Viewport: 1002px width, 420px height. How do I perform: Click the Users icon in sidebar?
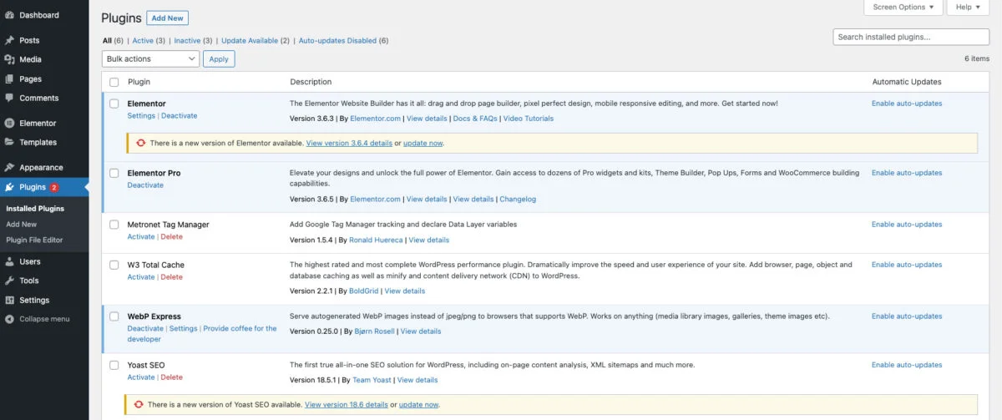(9, 261)
